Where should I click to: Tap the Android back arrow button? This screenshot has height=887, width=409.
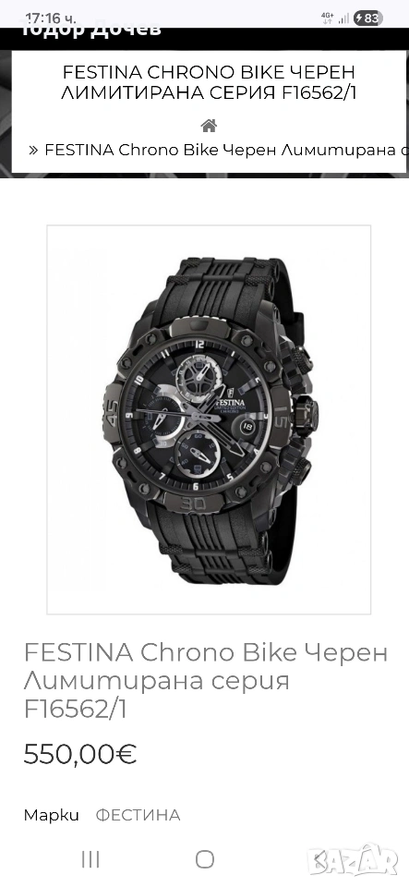(319, 858)
